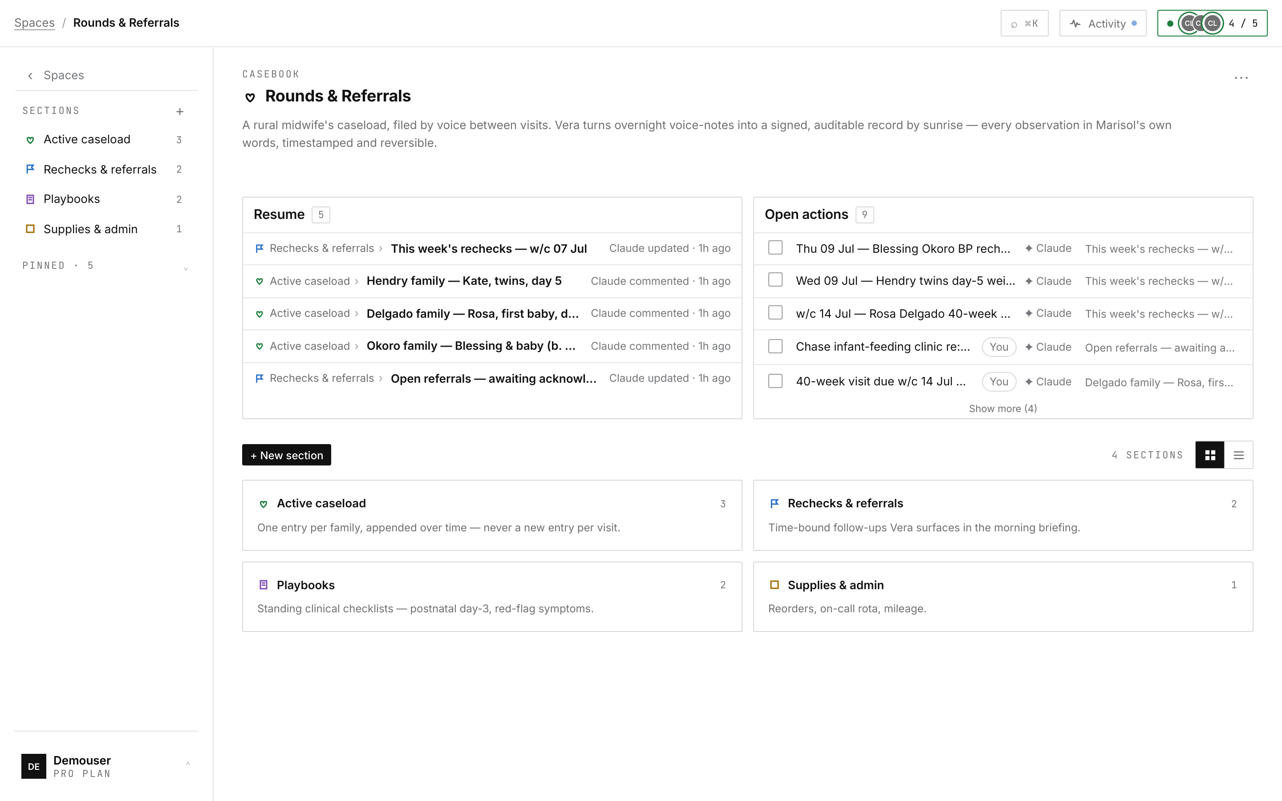The image size is (1282, 801).
Task: Open the Supplies & admin section card
Action: (1003, 596)
